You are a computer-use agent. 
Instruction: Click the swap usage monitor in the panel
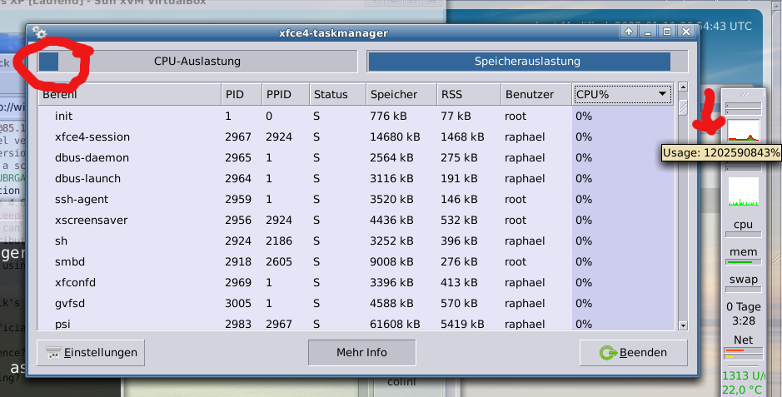click(743, 285)
